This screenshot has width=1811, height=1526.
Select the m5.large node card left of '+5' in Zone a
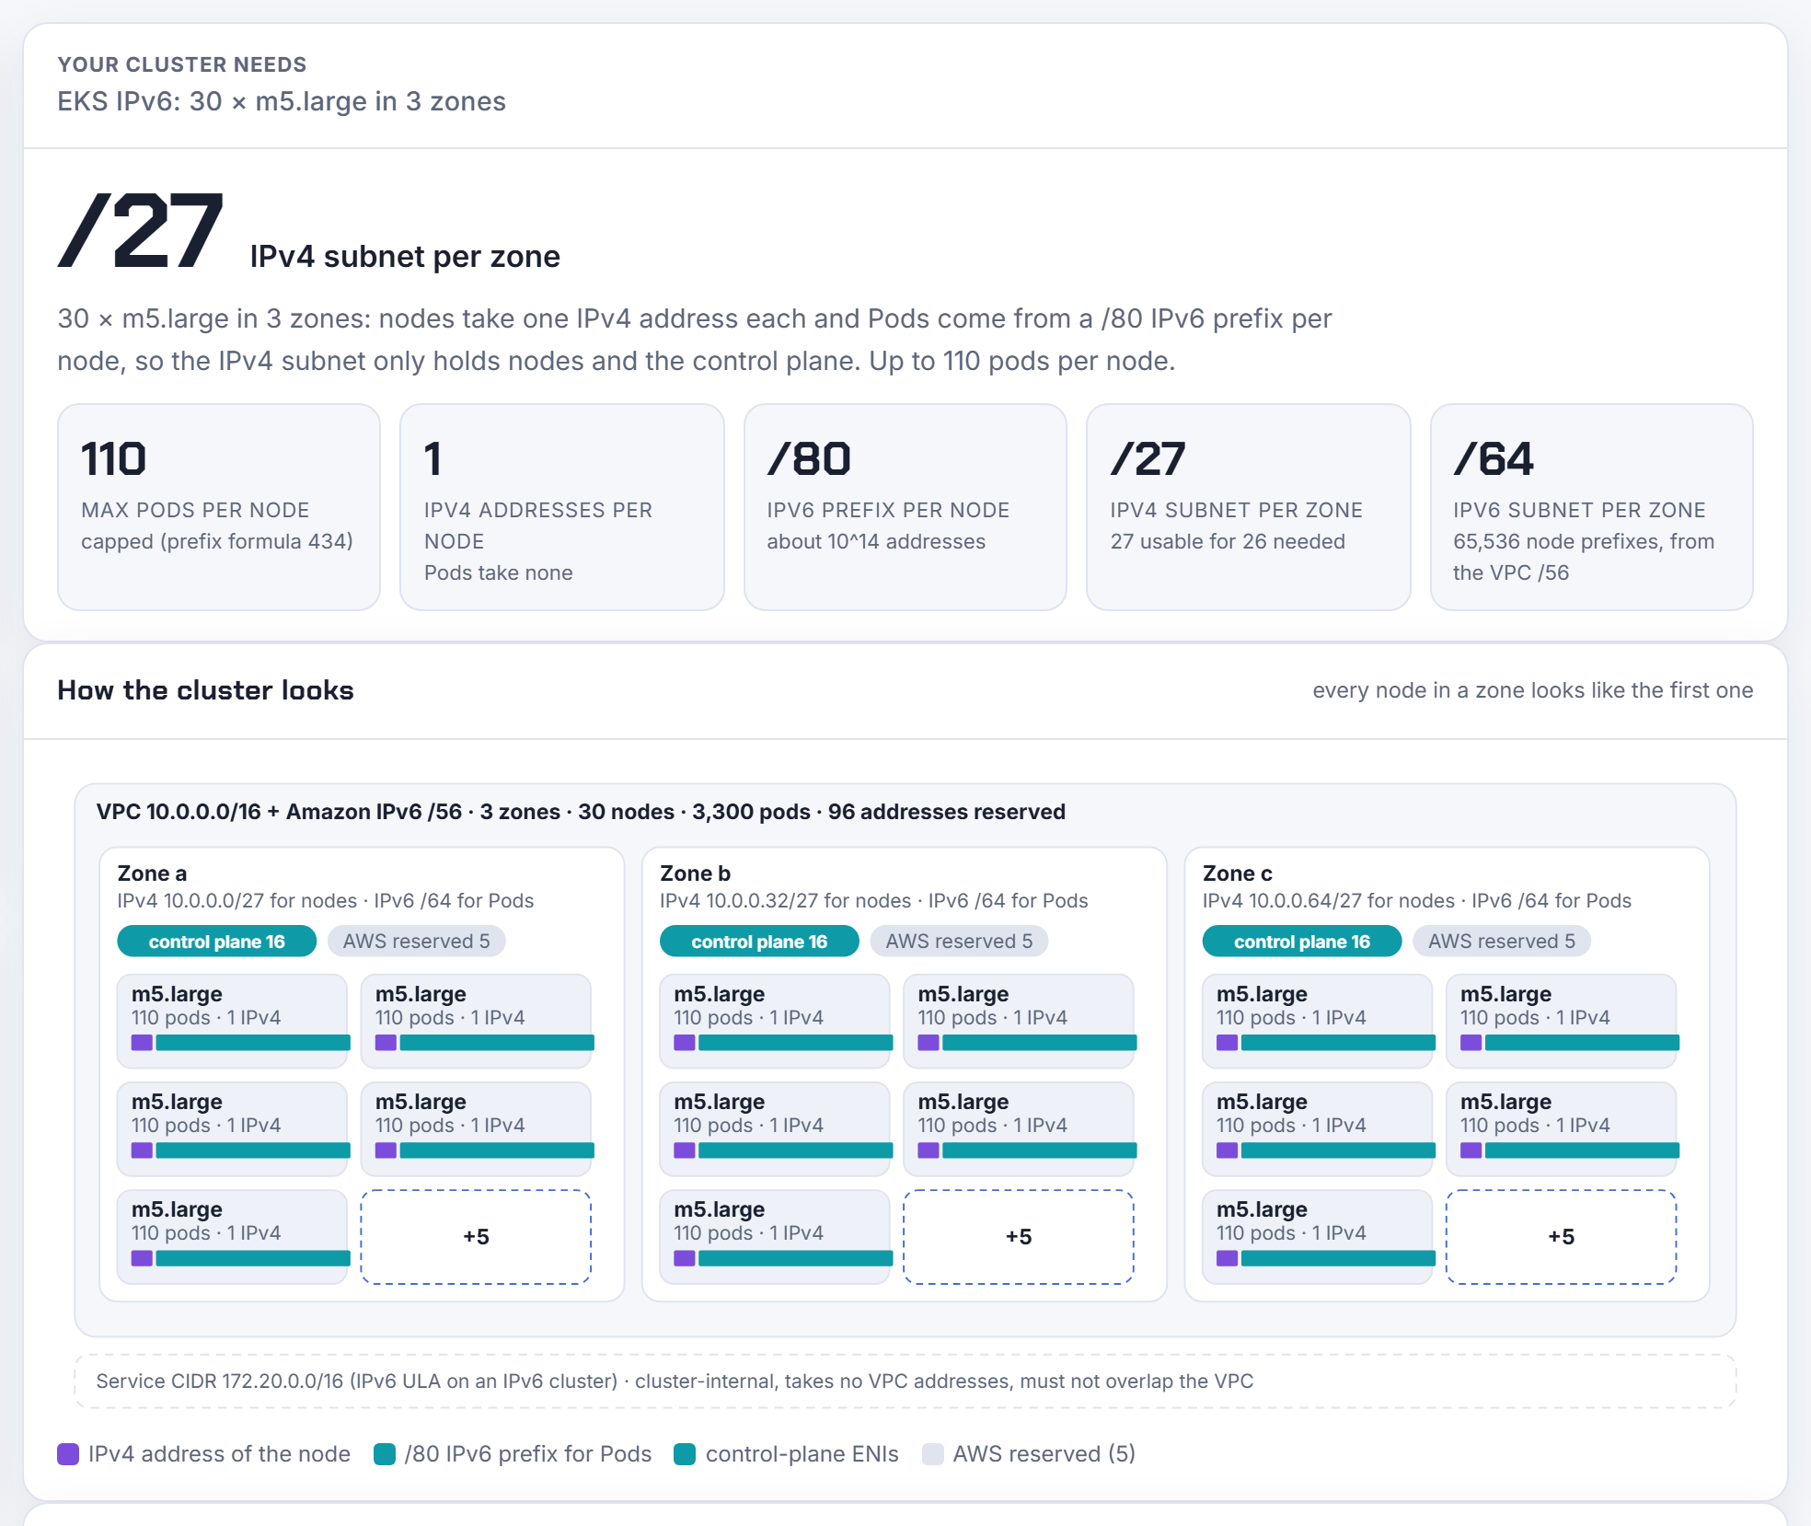point(232,1236)
